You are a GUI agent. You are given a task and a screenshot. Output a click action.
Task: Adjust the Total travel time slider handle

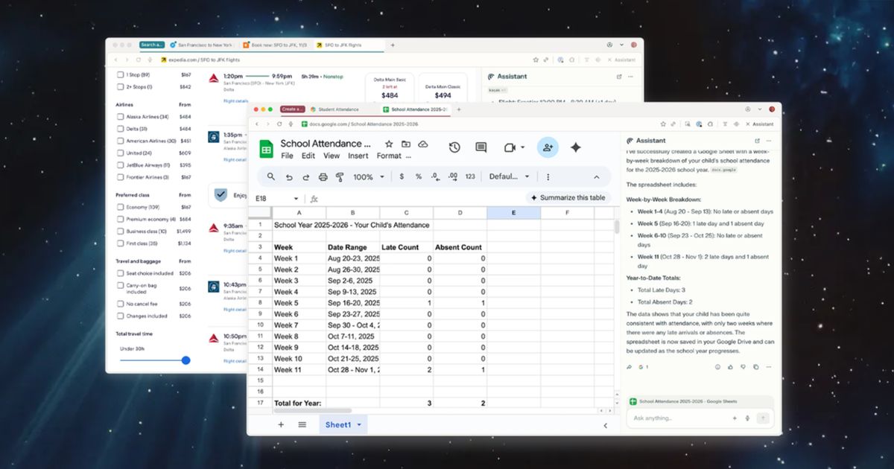click(x=186, y=360)
